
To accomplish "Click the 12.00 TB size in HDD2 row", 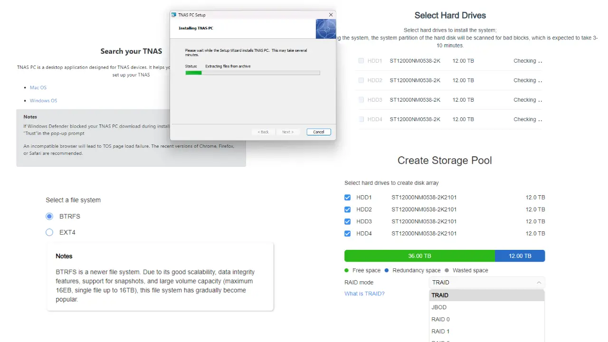I will 463,80.
